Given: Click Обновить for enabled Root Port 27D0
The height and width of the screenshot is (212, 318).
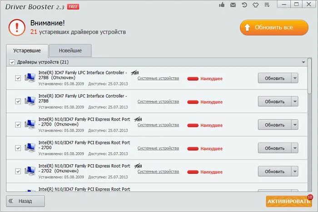Looking at the screenshot, I should point(275,148).
